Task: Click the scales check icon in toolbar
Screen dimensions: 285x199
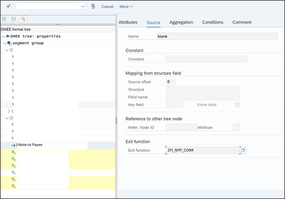Action: (93, 6)
